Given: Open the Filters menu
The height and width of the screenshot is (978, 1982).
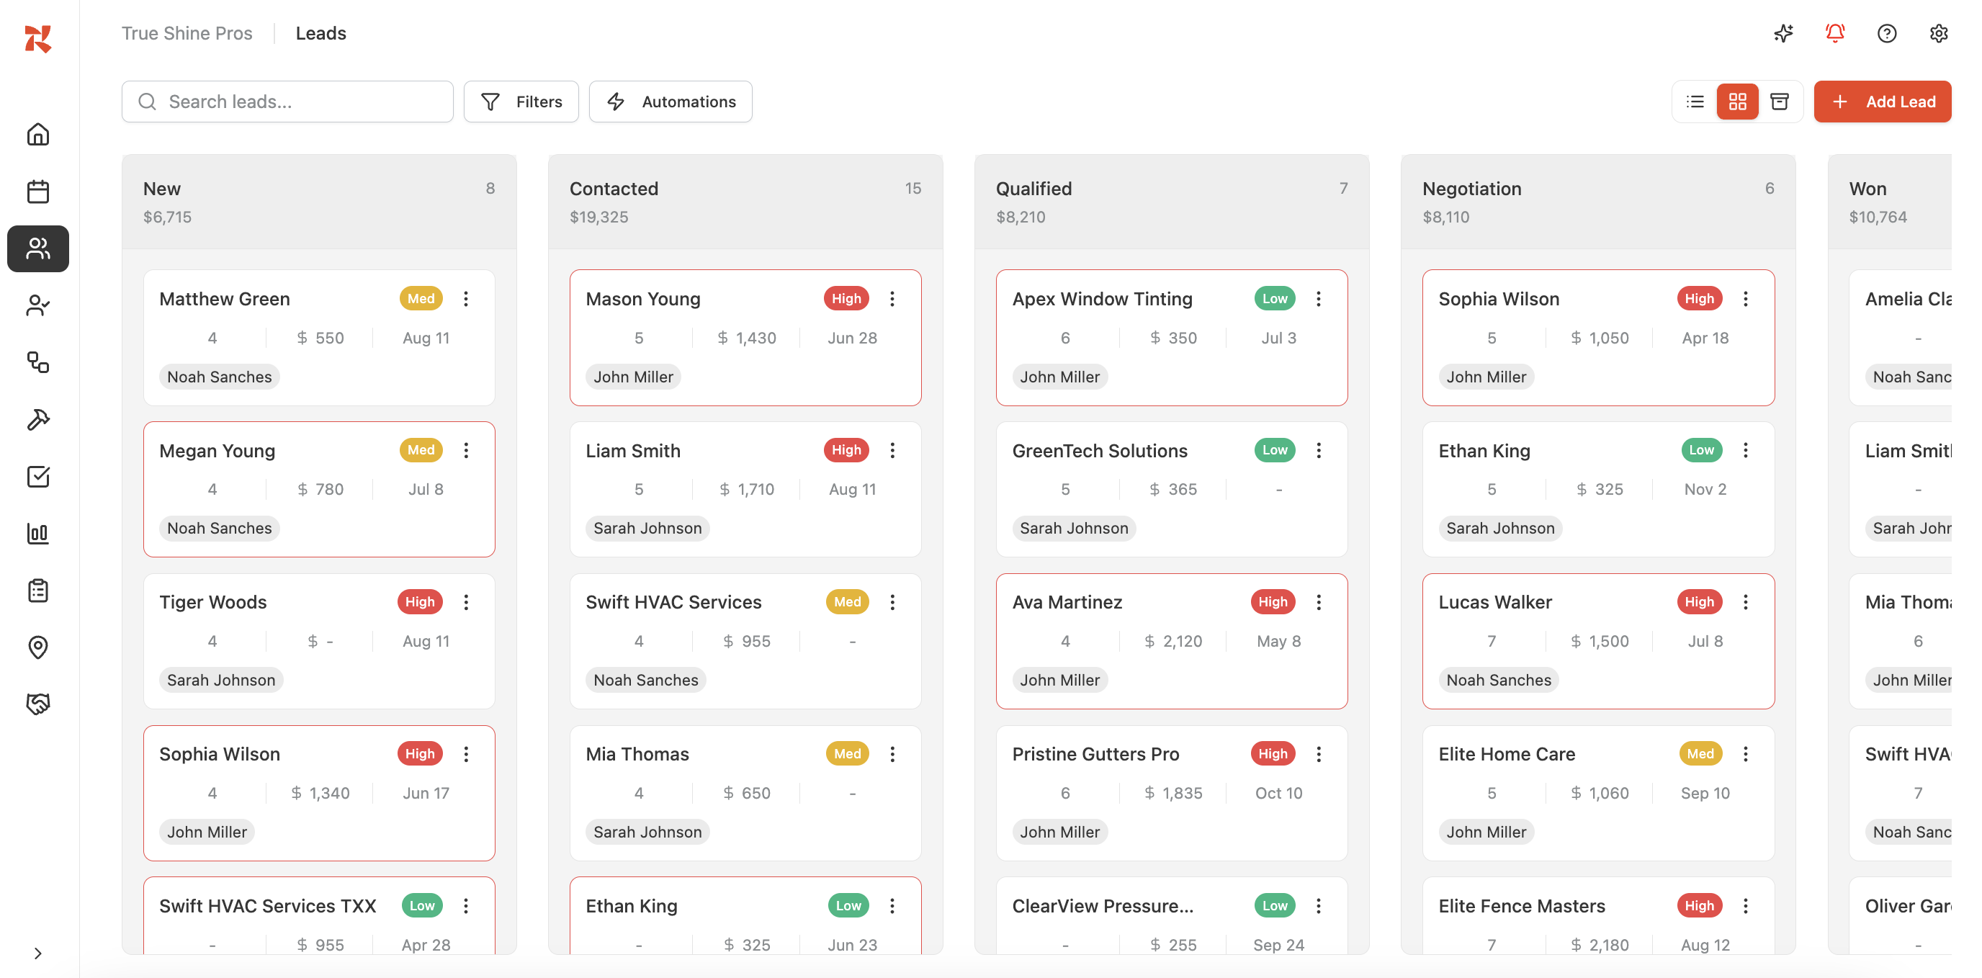Looking at the screenshot, I should (521, 102).
